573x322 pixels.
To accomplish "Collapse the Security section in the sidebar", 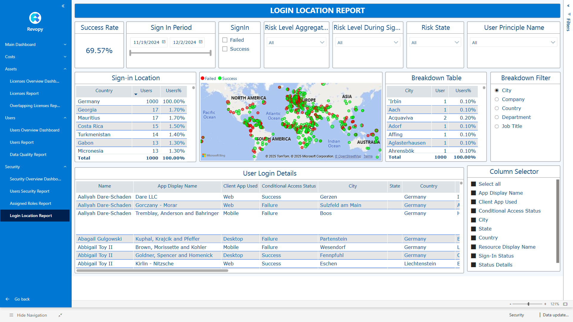I will [65, 167].
